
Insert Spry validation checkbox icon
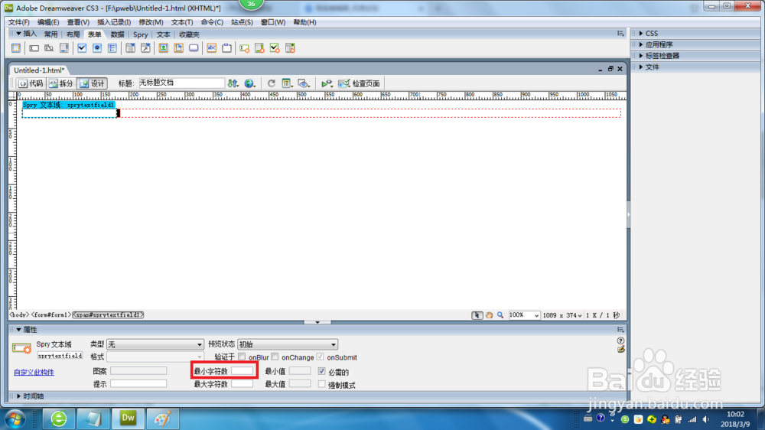point(275,48)
